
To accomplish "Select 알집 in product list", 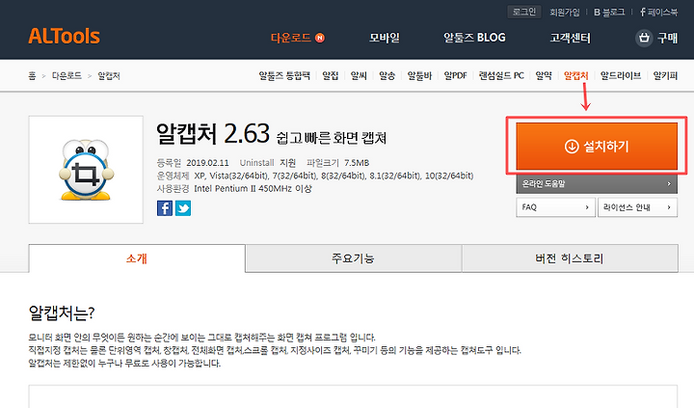I will 331,76.
